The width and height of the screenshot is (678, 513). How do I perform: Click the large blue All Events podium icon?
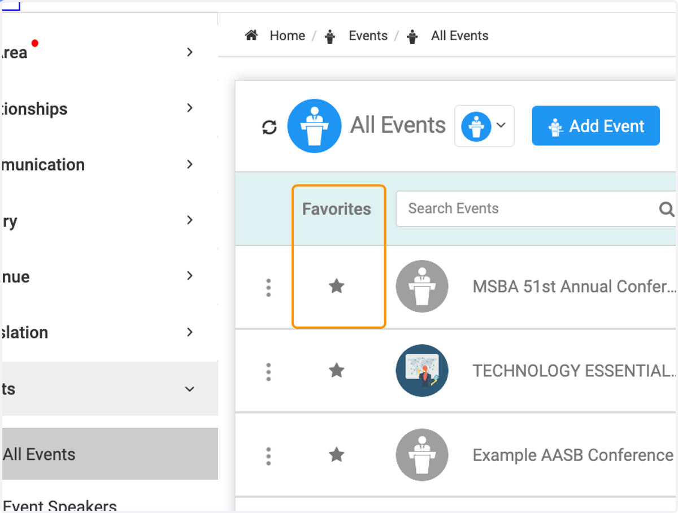(314, 126)
